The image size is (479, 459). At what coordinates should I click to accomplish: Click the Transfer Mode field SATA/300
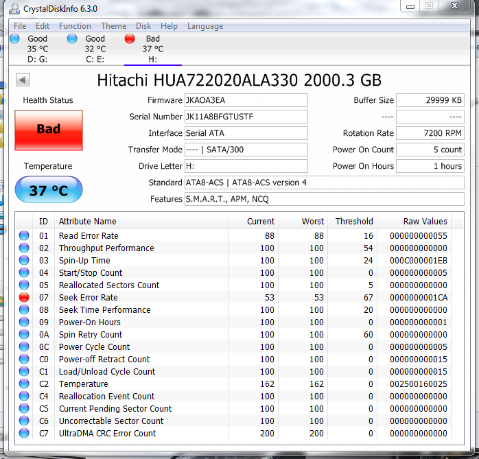point(246,150)
